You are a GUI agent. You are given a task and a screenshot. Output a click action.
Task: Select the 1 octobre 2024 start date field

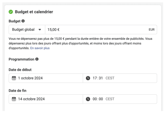click(x=46, y=78)
